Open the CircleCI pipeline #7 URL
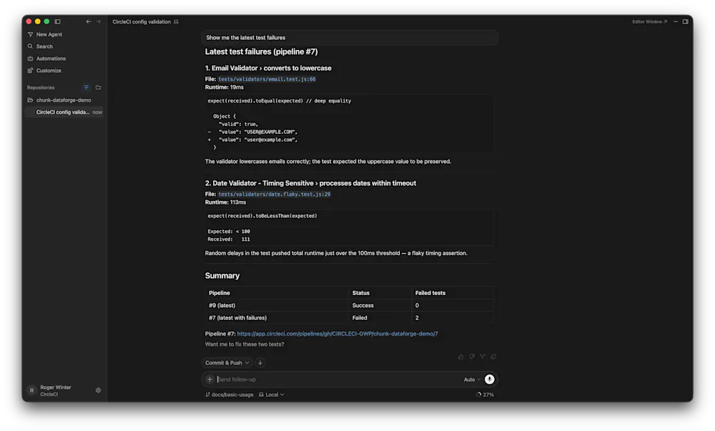Viewport: 715px width, 431px height. (337, 333)
